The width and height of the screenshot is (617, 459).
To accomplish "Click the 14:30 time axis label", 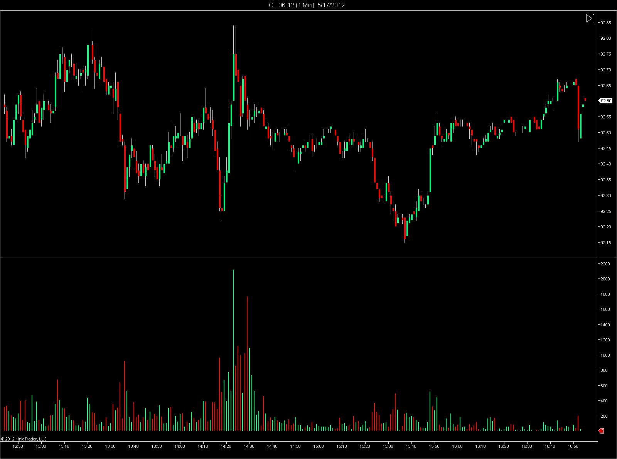I will point(249,446).
